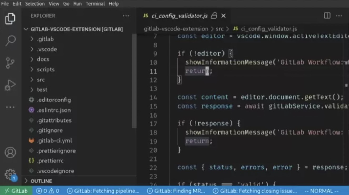Click GitLab: Fetching pipeline status item
The width and height of the screenshot is (349, 195).
coord(103,191)
